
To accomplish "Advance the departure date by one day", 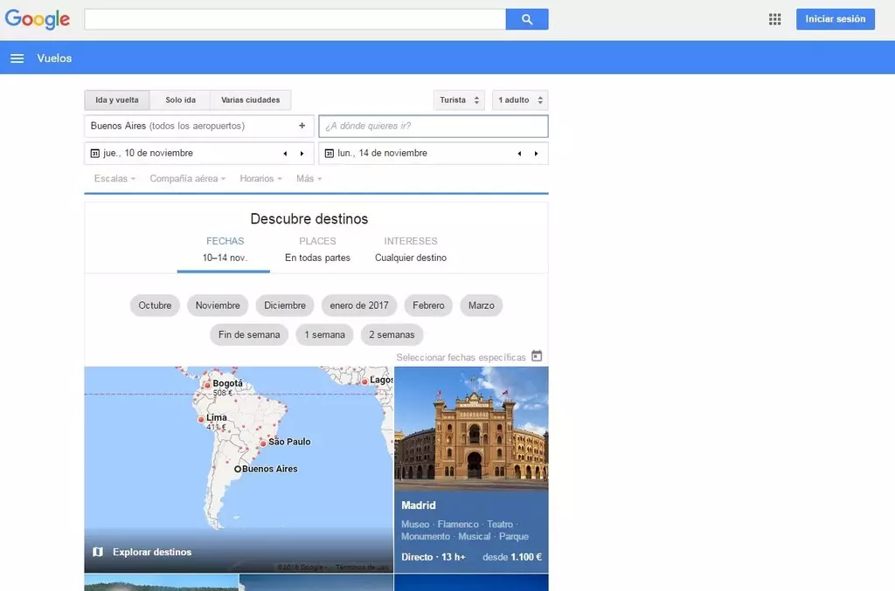I will point(302,154).
